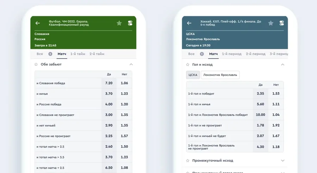317x173 pixels.
Task: Switch to the '1-й тайм' tab
Action: [77, 54]
